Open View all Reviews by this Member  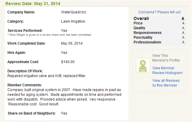click(x=166, y=83)
